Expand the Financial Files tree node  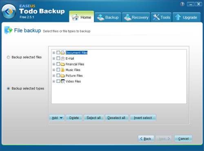(54, 64)
